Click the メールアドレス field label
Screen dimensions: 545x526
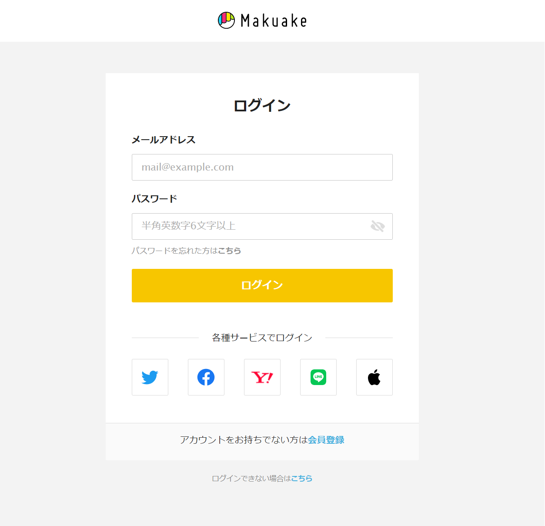pos(164,140)
